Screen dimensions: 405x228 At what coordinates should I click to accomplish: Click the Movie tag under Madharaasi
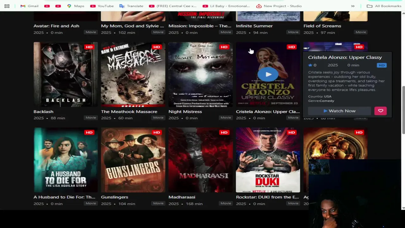pos(226,203)
